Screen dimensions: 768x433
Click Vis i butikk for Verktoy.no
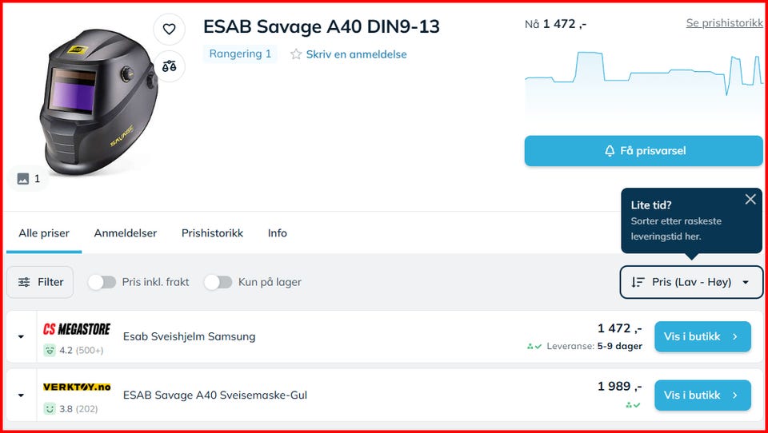pos(702,395)
